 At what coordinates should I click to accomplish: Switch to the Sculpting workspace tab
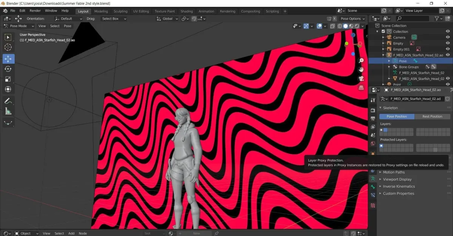click(x=121, y=11)
